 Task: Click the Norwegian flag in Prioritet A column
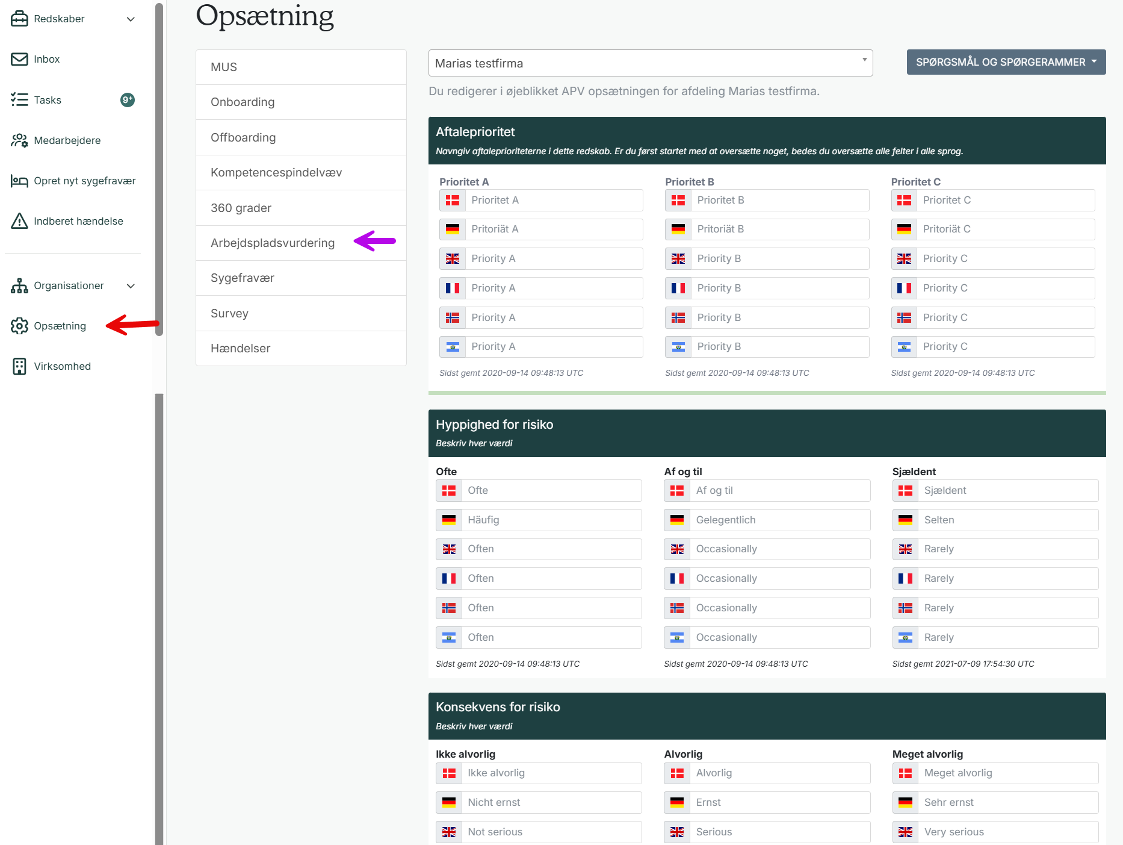click(x=453, y=317)
